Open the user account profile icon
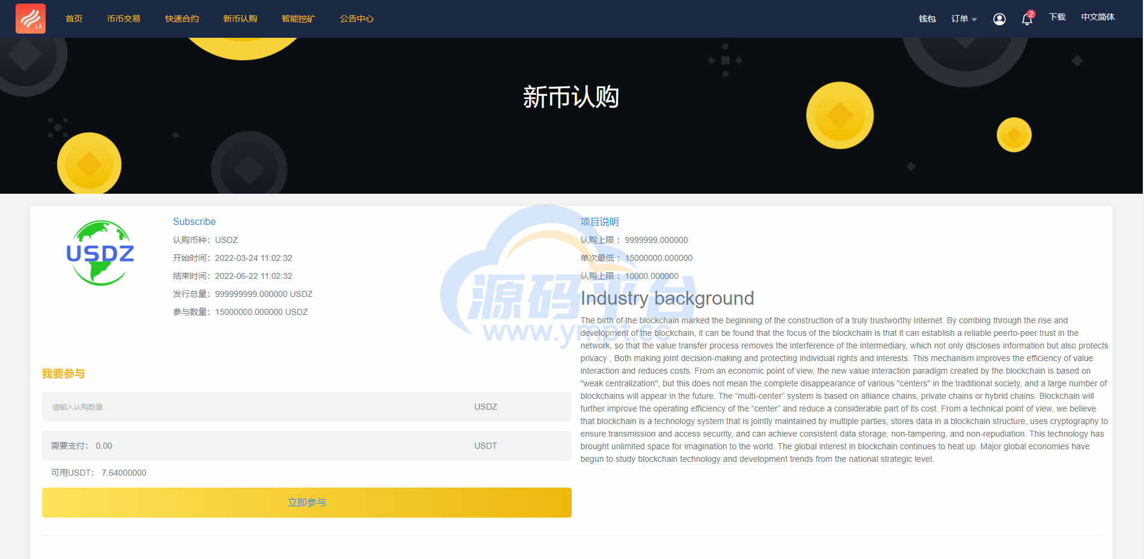This screenshot has height=559, width=1144. pos(999,19)
